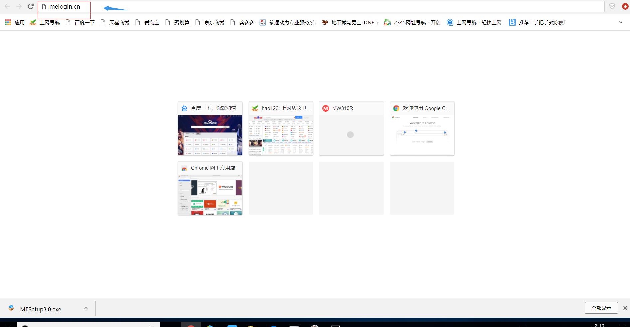Open the 应用 apps shortcut

coord(15,22)
